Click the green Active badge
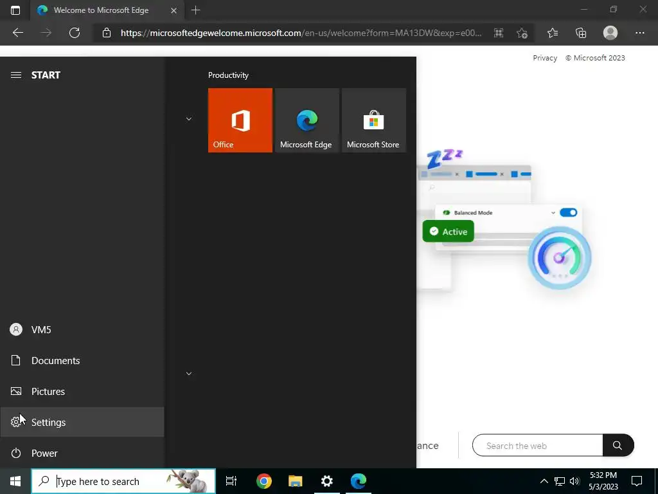Image resolution: width=658 pixels, height=494 pixels. click(448, 232)
